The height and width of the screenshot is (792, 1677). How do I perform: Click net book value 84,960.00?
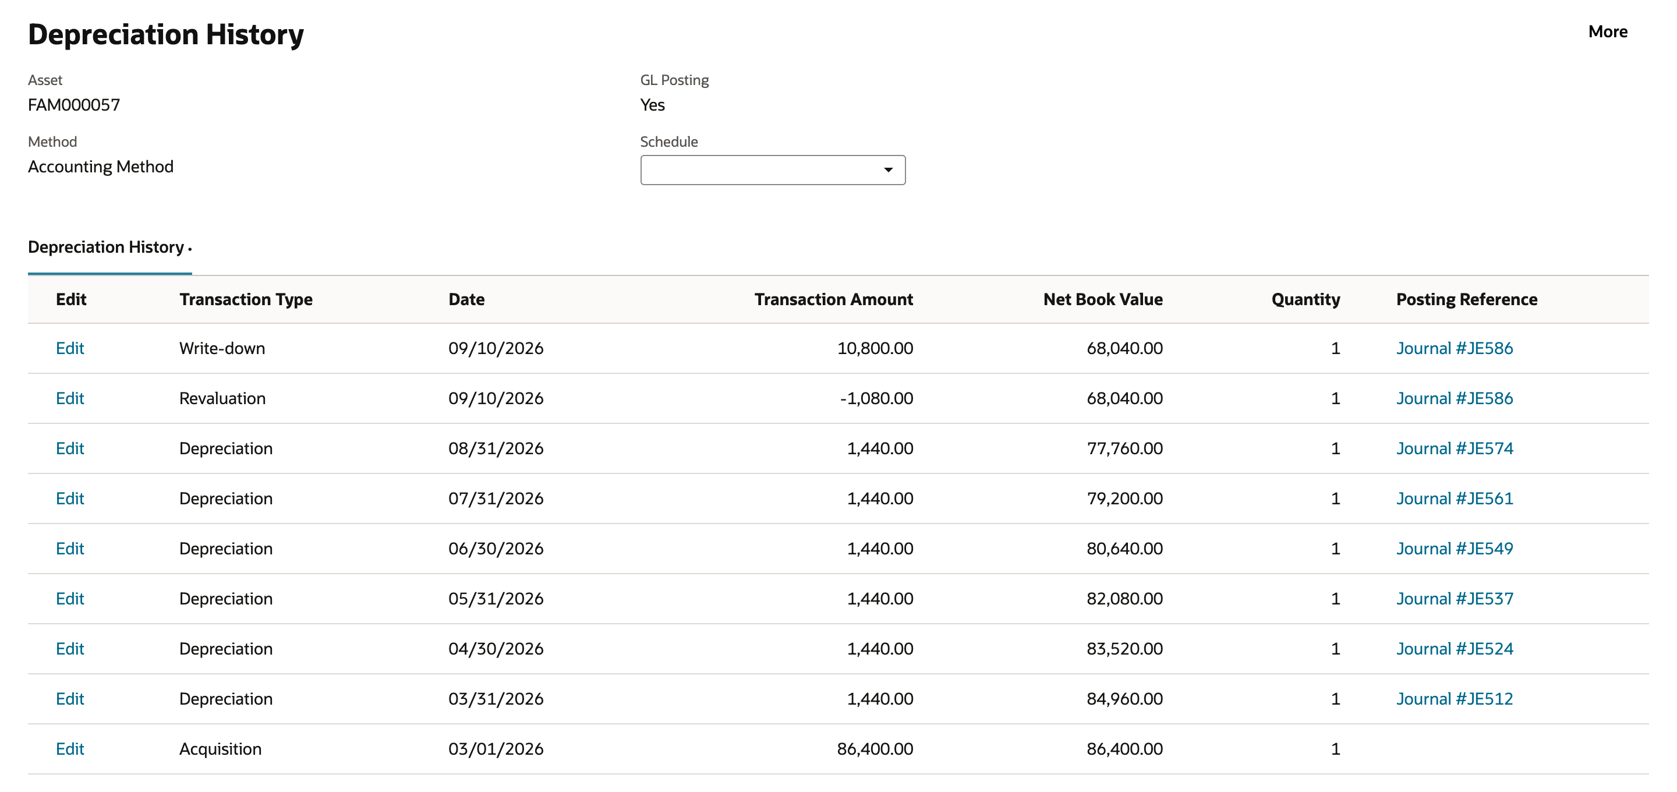tap(1125, 699)
